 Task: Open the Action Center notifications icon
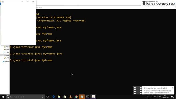(x=172, y=97)
